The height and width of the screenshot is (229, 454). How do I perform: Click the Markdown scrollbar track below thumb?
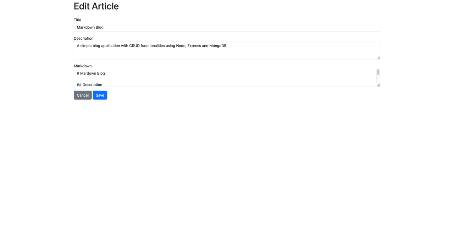[x=378, y=79]
